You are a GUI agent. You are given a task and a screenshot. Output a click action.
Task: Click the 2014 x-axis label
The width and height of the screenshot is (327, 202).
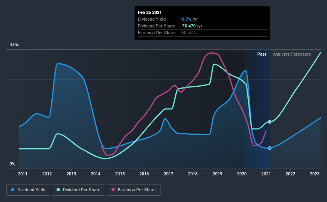click(x=96, y=174)
